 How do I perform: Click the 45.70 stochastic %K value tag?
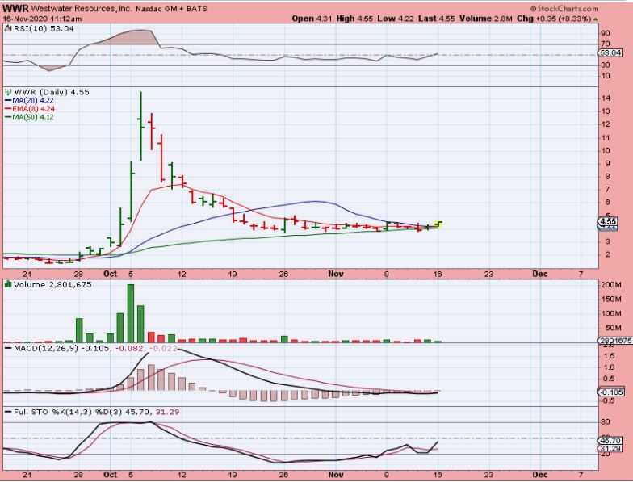click(610, 441)
